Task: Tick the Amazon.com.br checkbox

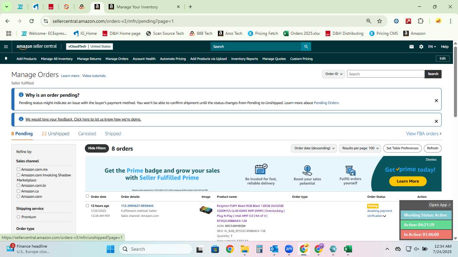Action: pyautogui.click(x=18, y=185)
